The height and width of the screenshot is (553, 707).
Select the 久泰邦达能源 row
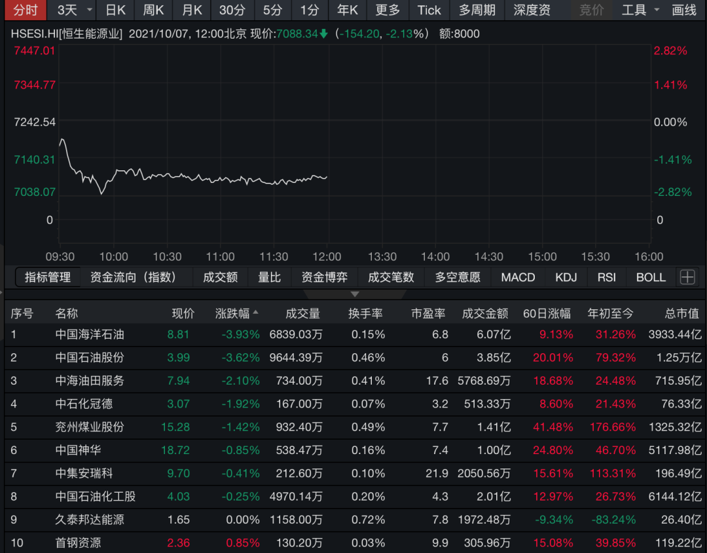353,520
